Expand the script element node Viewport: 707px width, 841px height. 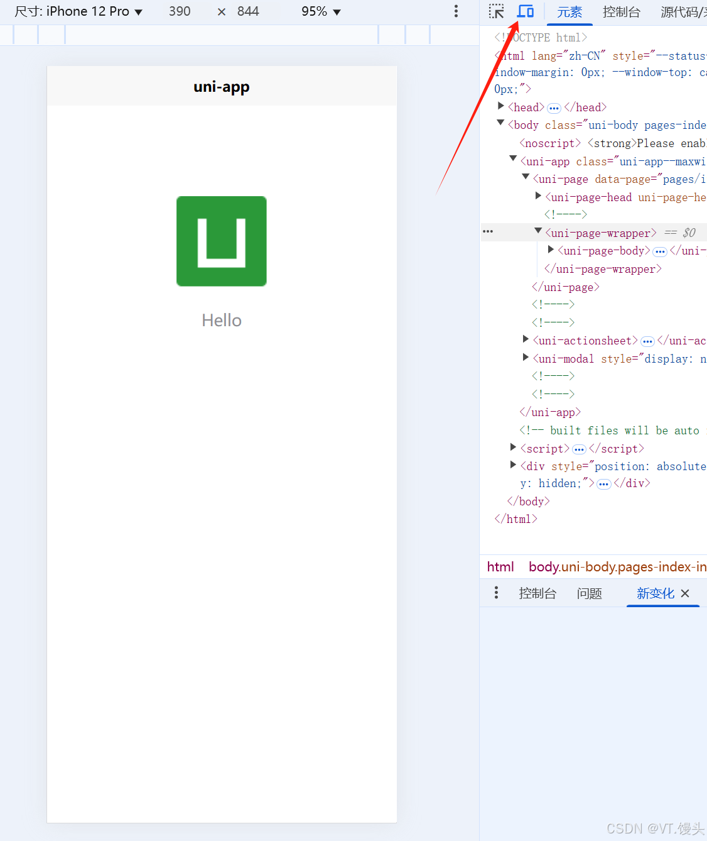(x=513, y=447)
